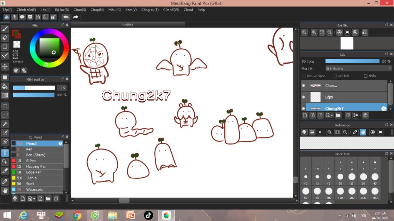Open Pencil brush settings gear

pyautogui.click(x=60, y=143)
